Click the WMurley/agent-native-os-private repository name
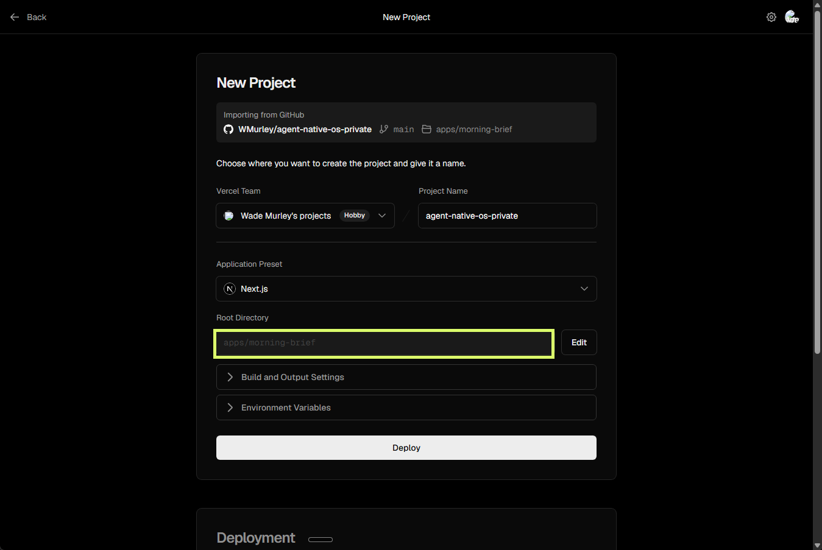 [305, 129]
